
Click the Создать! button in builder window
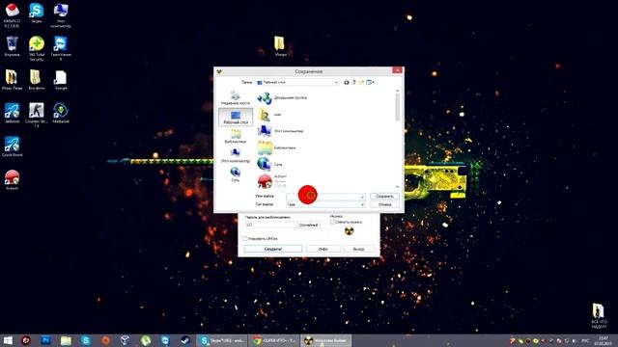point(272,249)
